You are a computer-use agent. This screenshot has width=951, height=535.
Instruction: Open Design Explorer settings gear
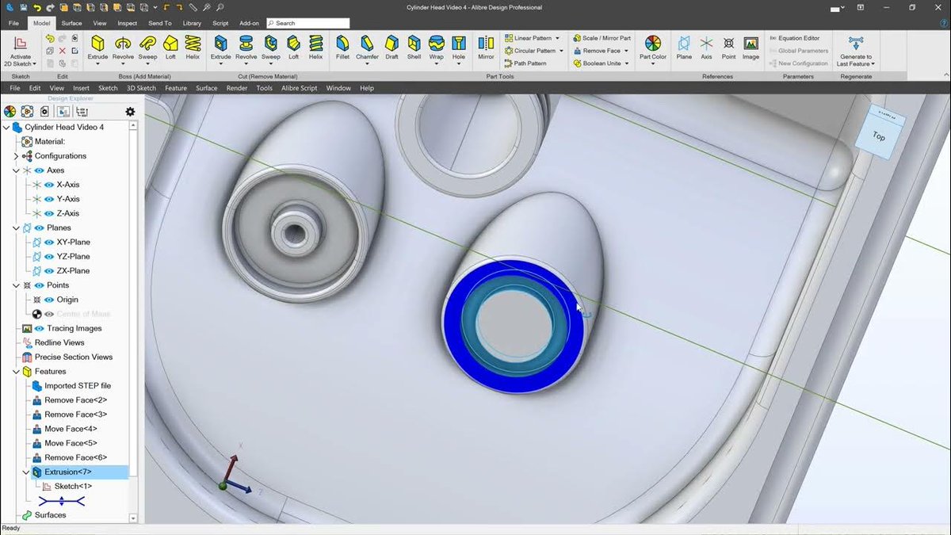click(130, 112)
